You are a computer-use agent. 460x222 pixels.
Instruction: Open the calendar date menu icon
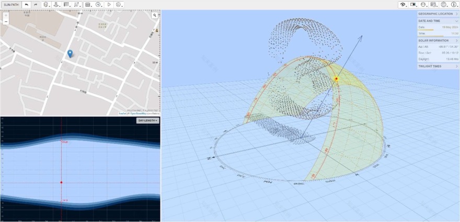tap(87, 4)
